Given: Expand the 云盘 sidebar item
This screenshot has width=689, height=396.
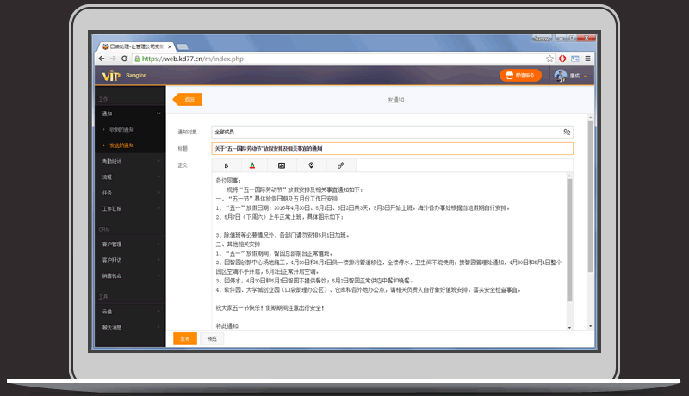Looking at the screenshot, I should pyautogui.click(x=158, y=312).
